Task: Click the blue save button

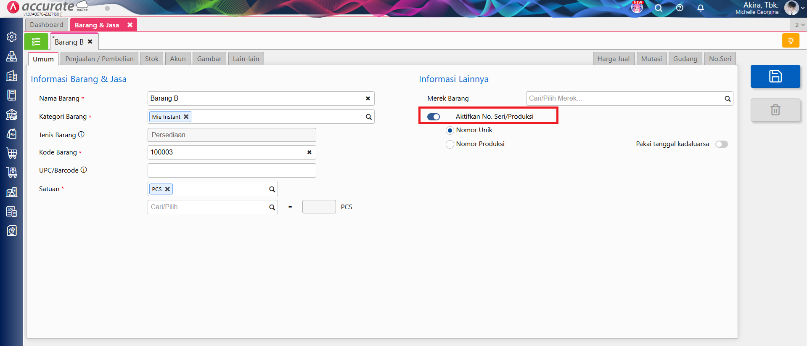Action: [x=775, y=76]
